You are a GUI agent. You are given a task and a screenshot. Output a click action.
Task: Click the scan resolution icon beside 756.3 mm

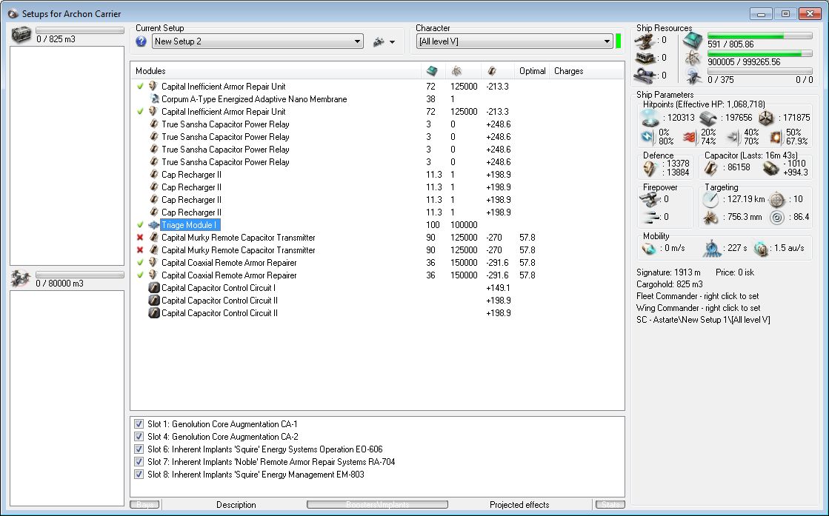(710, 217)
